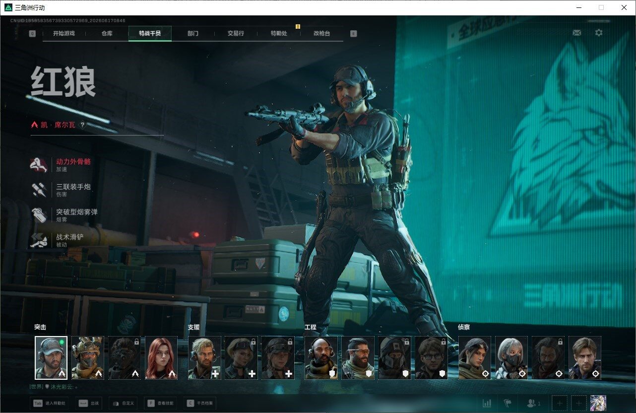Image resolution: width=636 pixels, height=413 pixels.
Task: Open the 部门 tab
Action: click(193, 34)
